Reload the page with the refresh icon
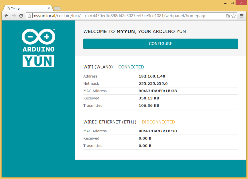This screenshot has height=179, width=248. [x=21, y=16]
